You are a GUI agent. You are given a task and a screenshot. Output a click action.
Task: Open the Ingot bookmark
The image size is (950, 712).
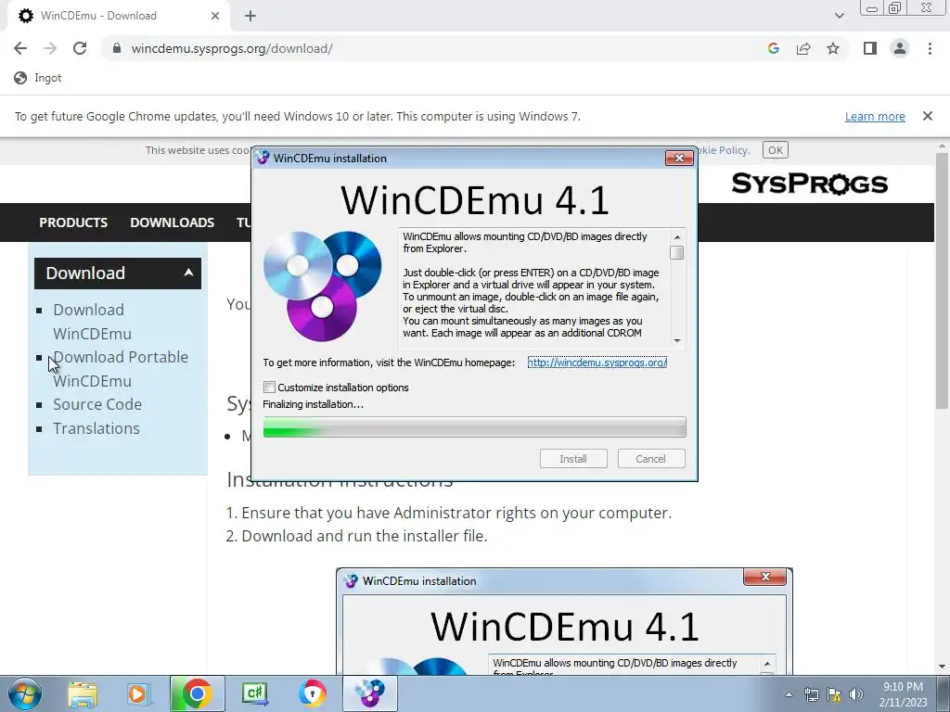[x=38, y=78]
